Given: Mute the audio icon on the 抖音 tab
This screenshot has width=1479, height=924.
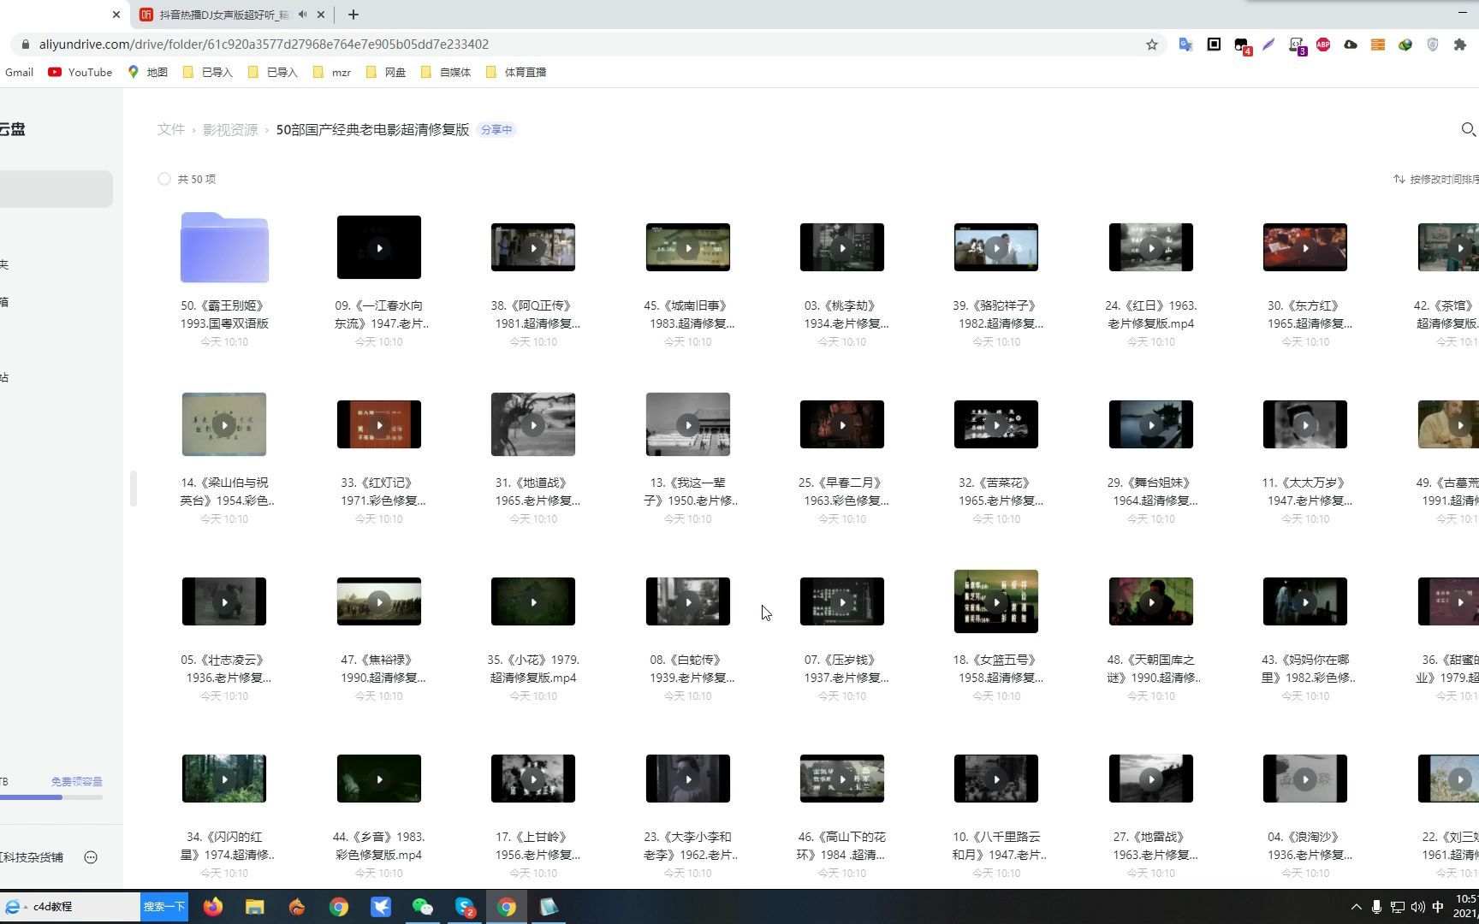Looking at the screenshot, I should click(302, 15).
